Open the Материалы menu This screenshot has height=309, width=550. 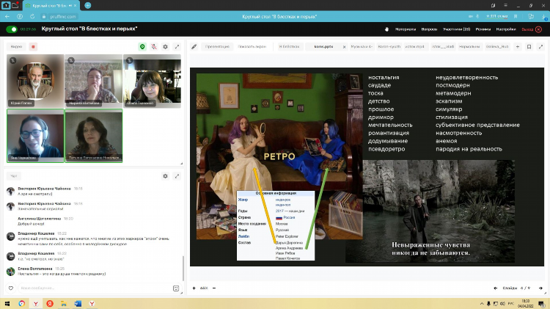point(406,29)
